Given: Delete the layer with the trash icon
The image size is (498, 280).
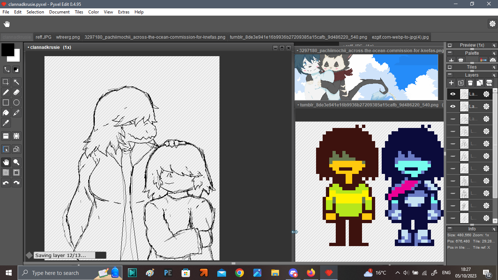Looking at the screenshot, I should [x=470, y=83].
